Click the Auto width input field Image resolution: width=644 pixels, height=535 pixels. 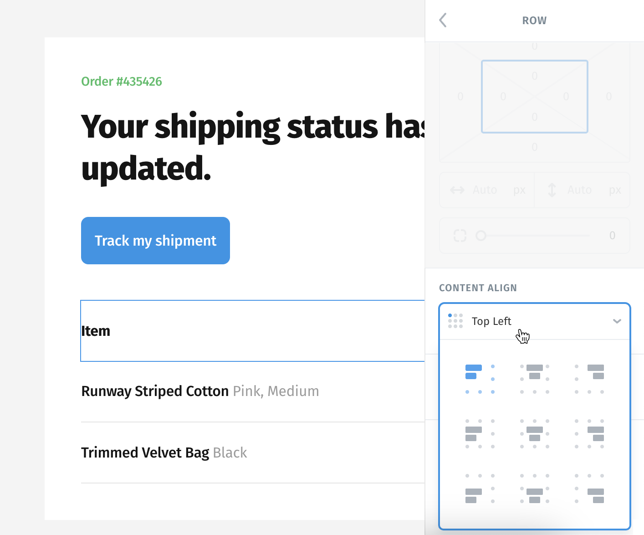[x=487, y=190]
